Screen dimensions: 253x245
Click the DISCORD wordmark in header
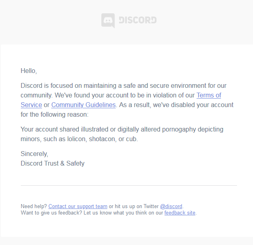137,20
